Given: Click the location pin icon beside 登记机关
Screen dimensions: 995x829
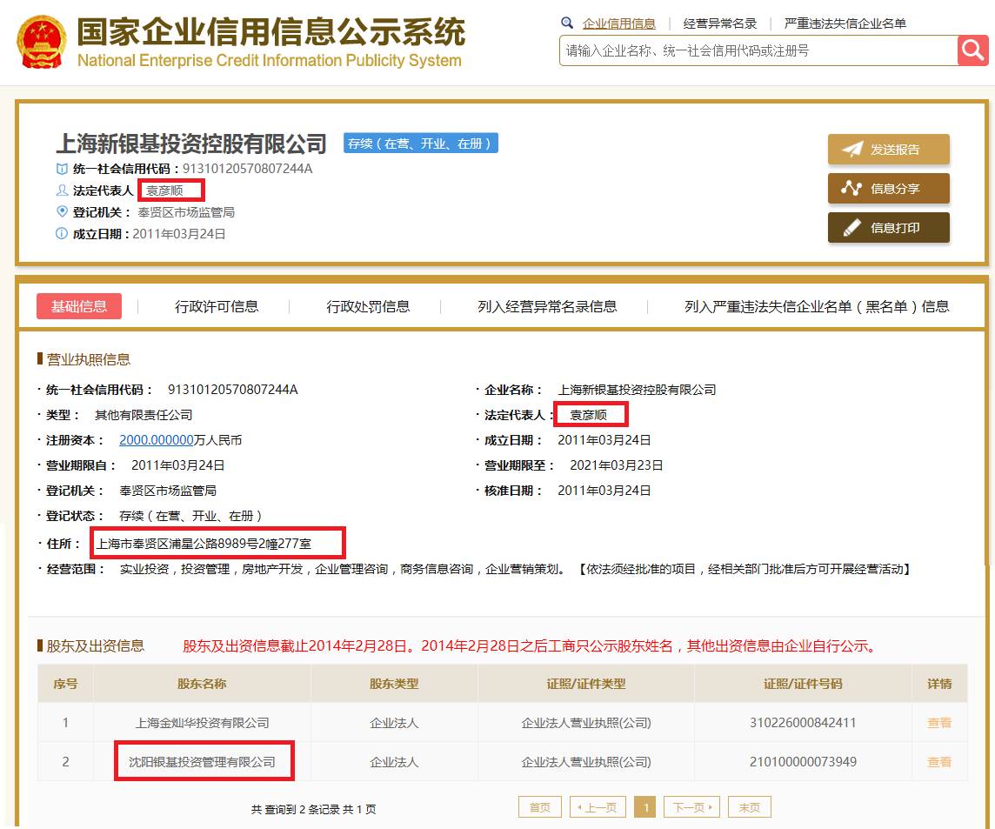Looking at the screenshot, I should tap(62, 211).
